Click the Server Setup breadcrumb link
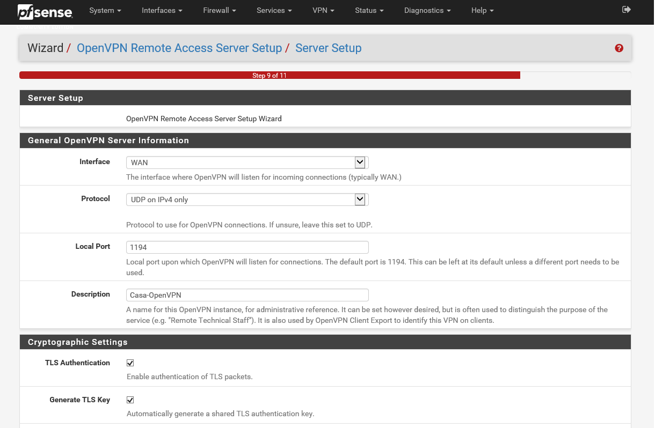Screen dimensions: 655x428 [329, 48]
